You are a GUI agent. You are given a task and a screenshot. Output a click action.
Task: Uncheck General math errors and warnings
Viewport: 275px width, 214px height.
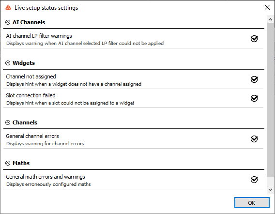(254, 180)
